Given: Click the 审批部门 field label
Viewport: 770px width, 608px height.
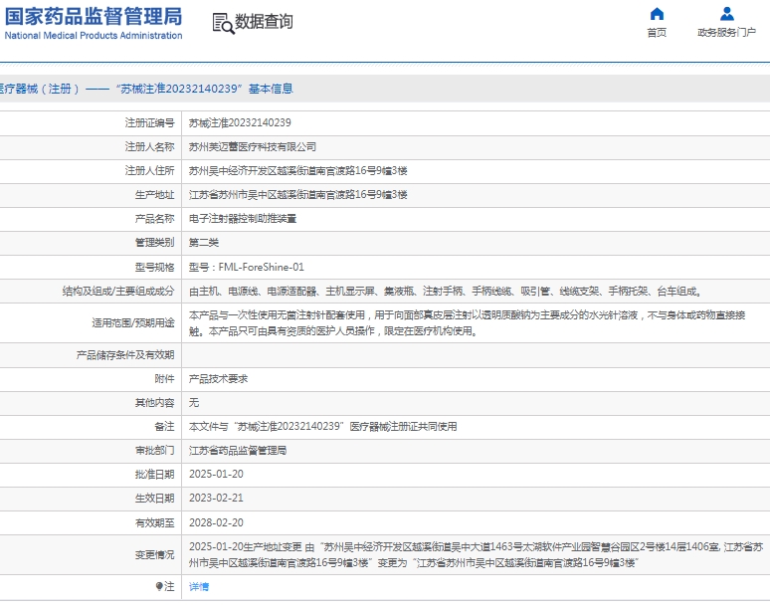Looking at the screenshot, I should [154, 451].
